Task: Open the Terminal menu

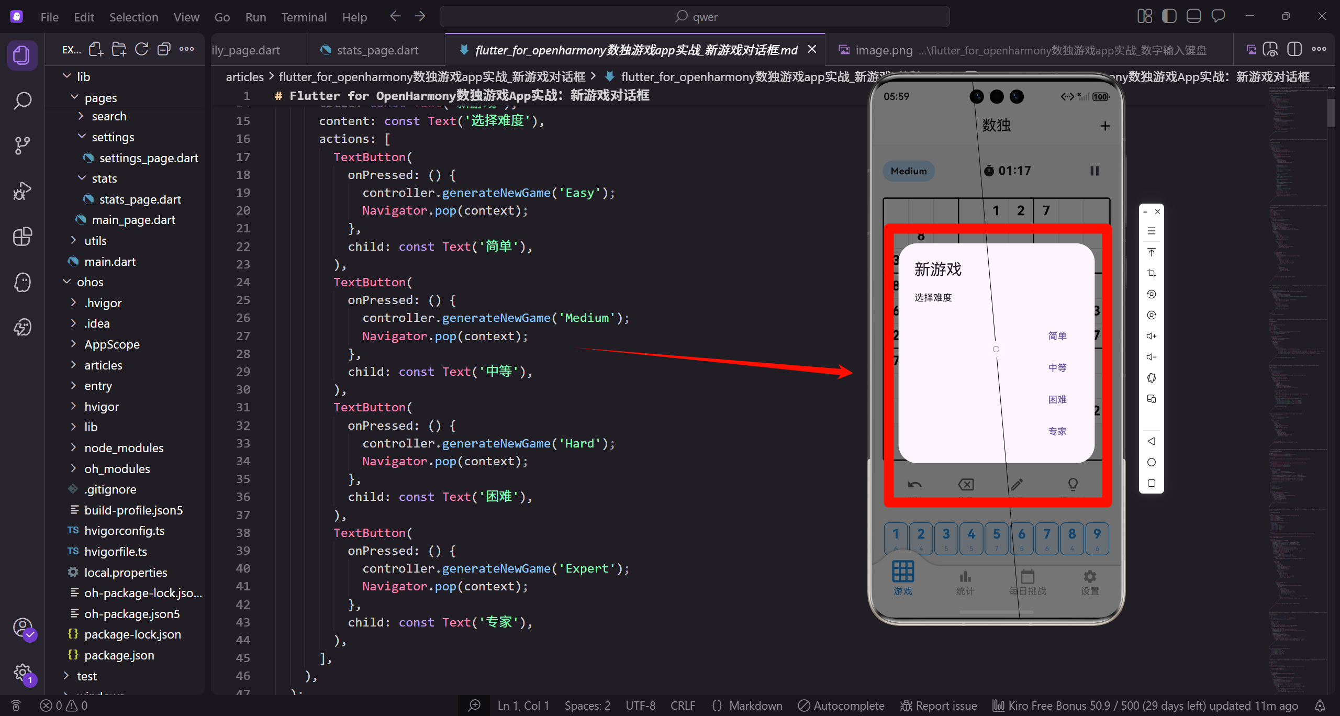Action: pyautogui.click(x=304, y=17)
